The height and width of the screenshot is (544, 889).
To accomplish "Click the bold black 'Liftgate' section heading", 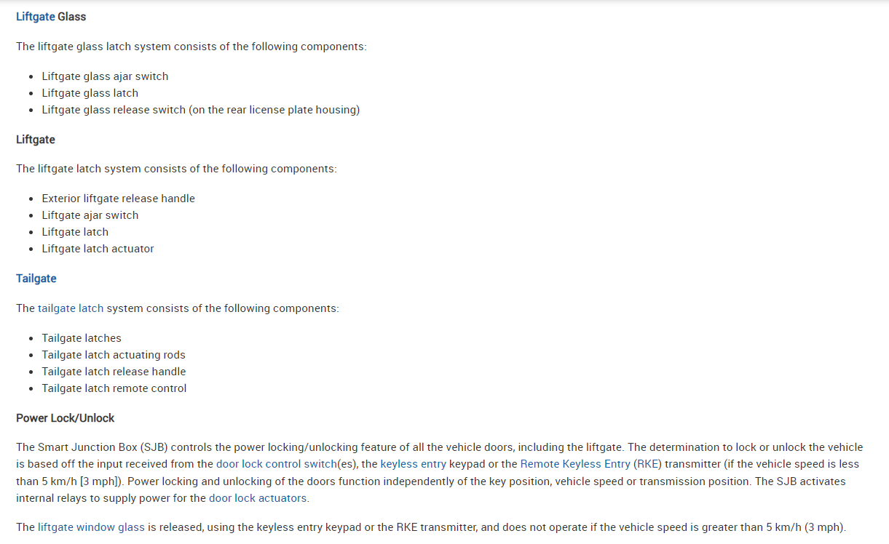I will [x=36, y=139].
